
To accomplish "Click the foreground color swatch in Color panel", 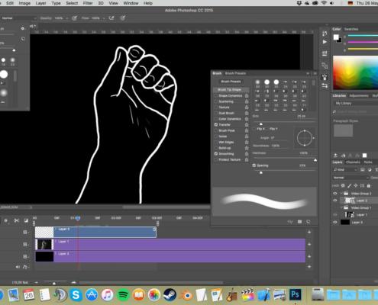I will tap(336, 37).
